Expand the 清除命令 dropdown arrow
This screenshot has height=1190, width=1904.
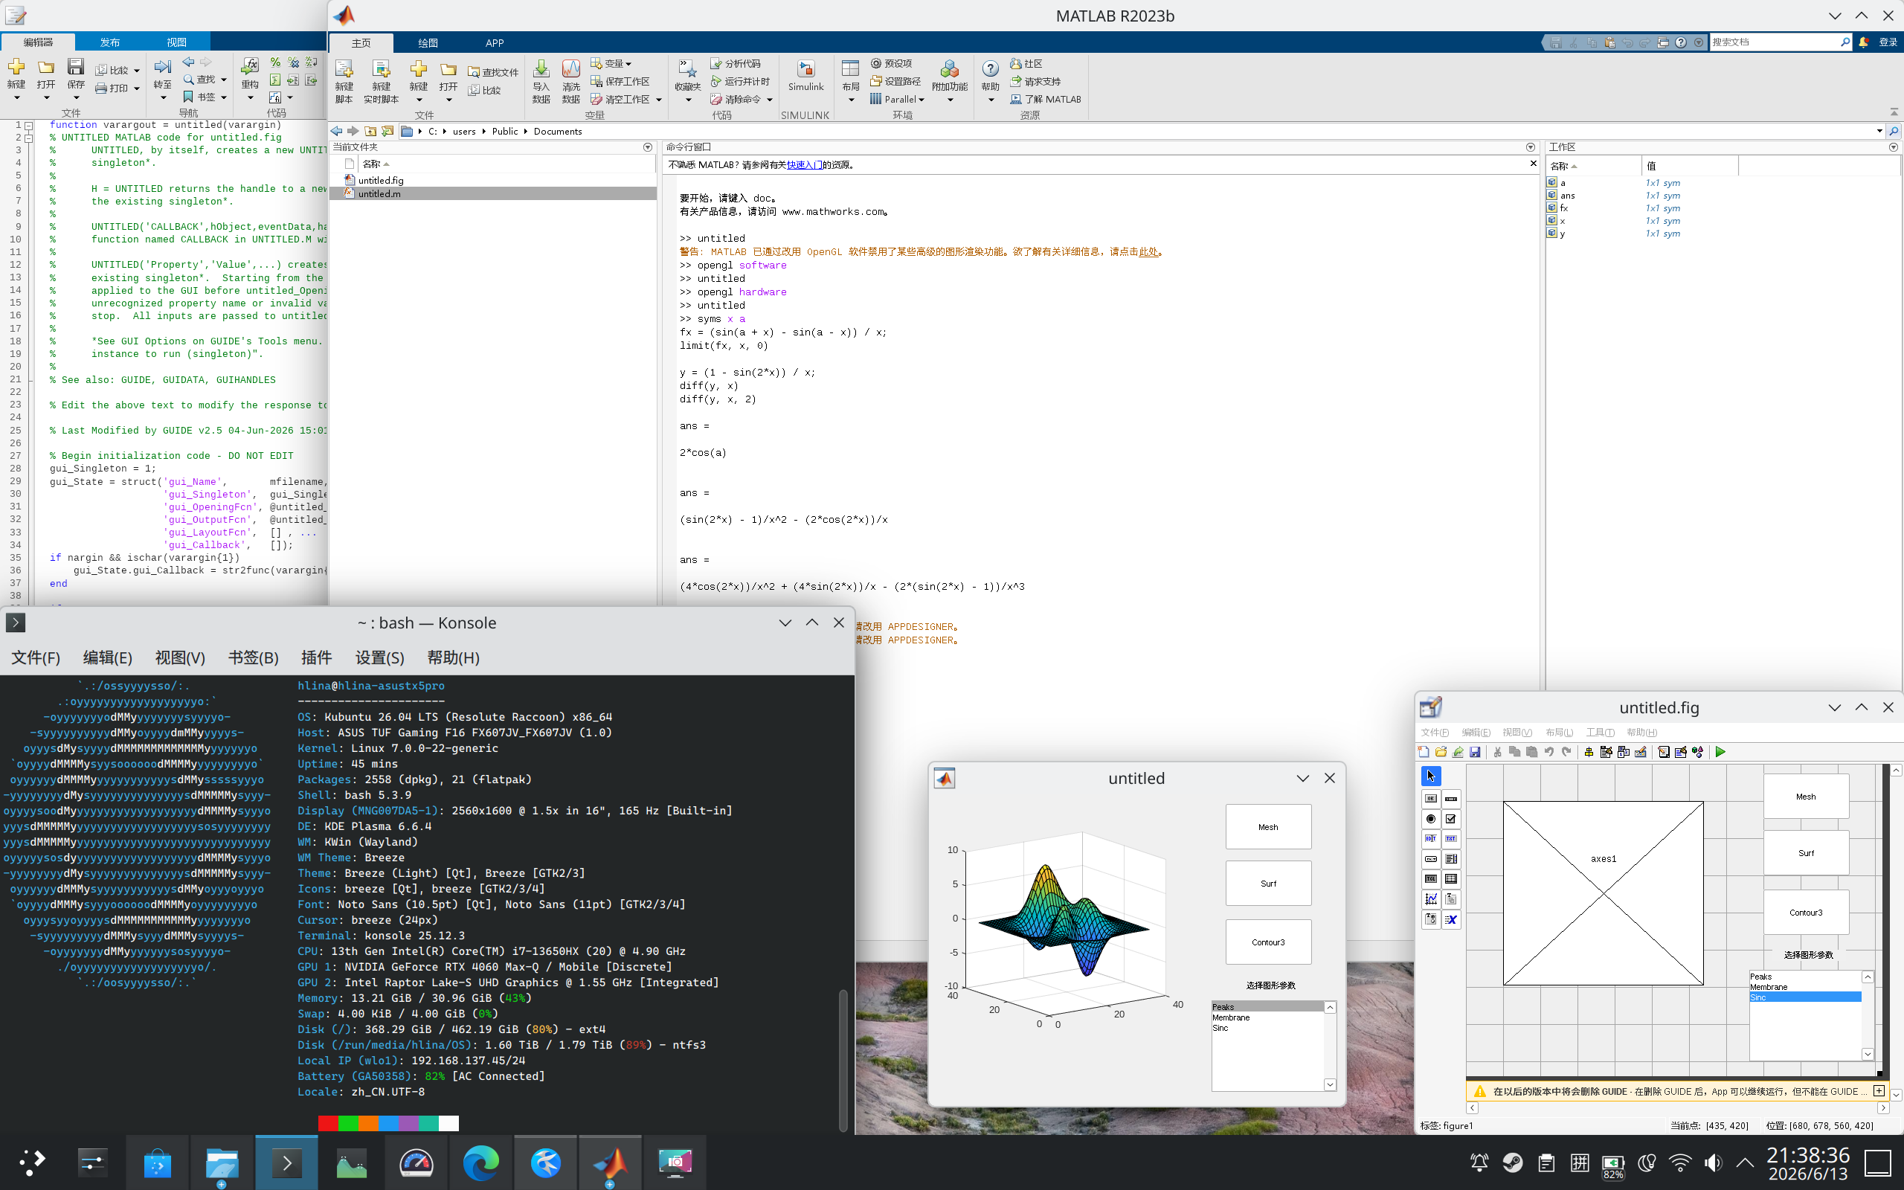click(770, 100)
